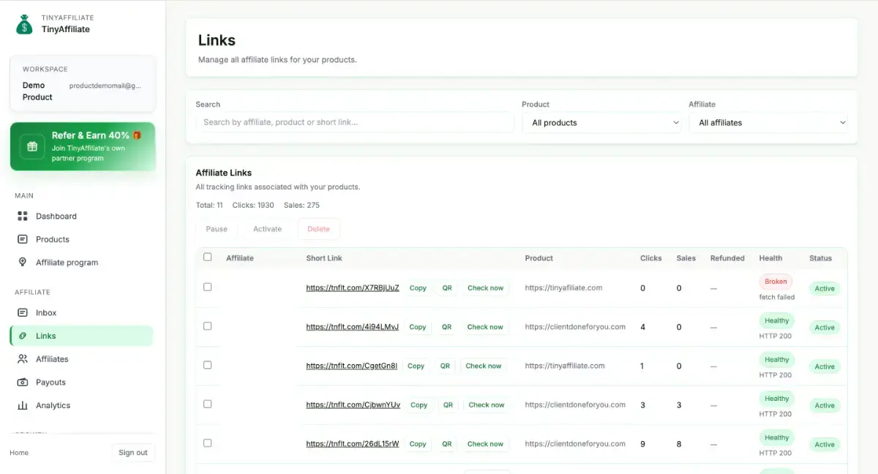Click the Products sidebar icon
The height and width of the screenshot is (474, 878).
click(x=23, y=239)
